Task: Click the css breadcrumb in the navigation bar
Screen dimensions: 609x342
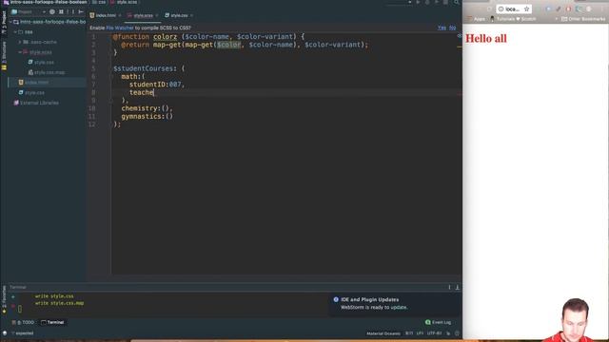Action: pos(99,2)
